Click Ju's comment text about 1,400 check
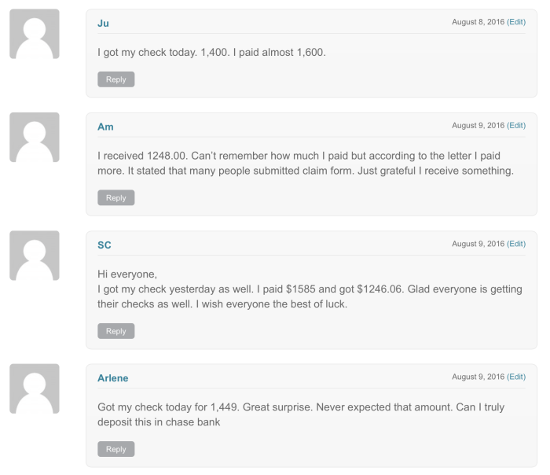This screenshot has height=475, width=550. pos(211,53)
